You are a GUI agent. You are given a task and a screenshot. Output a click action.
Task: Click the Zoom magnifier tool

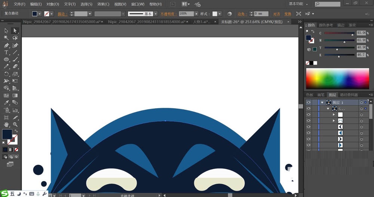15,124
